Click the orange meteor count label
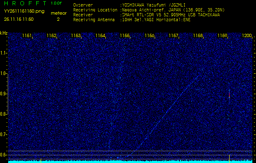256x163 pixels. coord(58,13)
